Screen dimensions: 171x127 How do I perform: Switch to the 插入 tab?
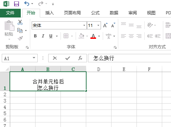coord(50,13)
